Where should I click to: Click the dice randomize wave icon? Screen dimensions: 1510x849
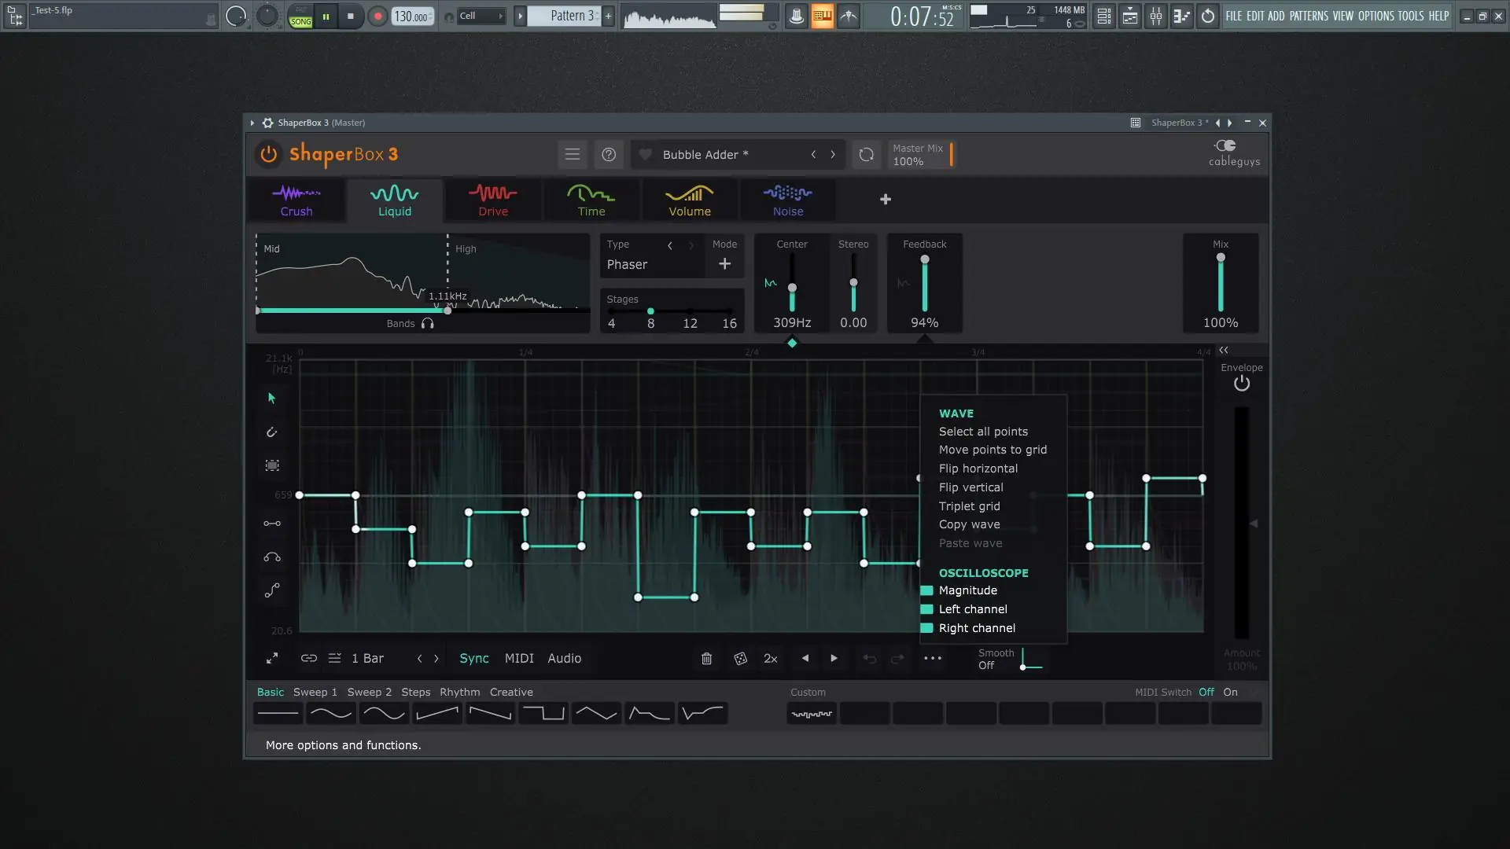coord(740,659)
